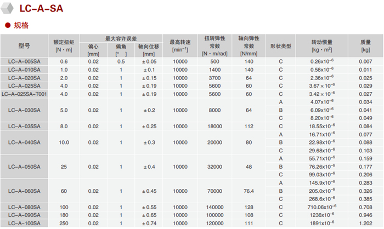Viewport: 384px width, 229px height.
Task: Click the 76.4 axial spring constant value
Action: (249, 191)
